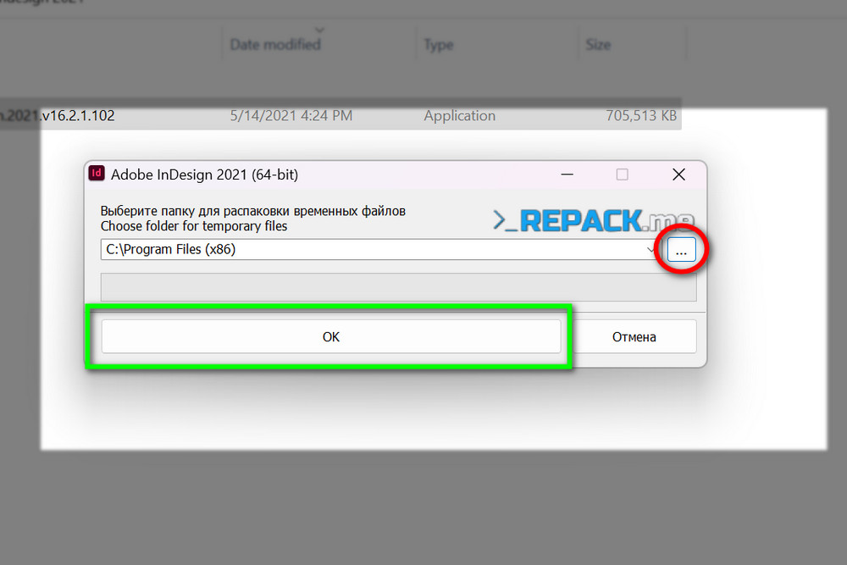This screenshot has height=565, width=847.
Task: Select the file name ending in "v16.2.1.102" in Explorer
Action: pos(58,115)
